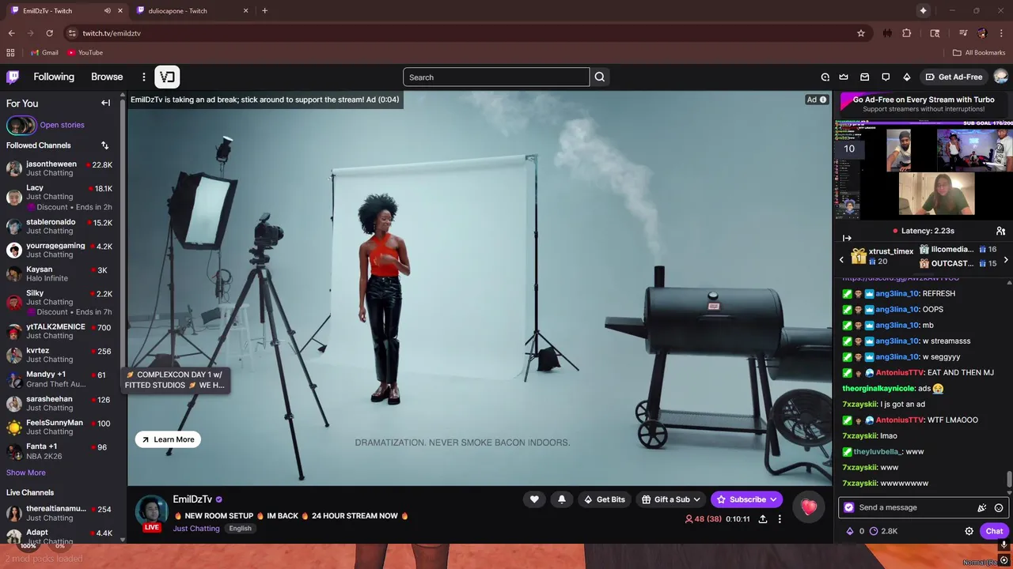
Task: Open the chat community users icon
Action: pyautogui.click(x=1000, y=231)
